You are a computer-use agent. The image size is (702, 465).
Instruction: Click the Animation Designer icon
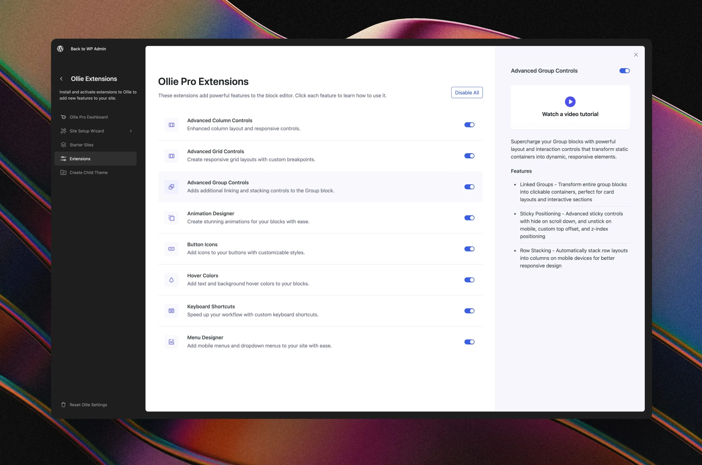point(171,218)
